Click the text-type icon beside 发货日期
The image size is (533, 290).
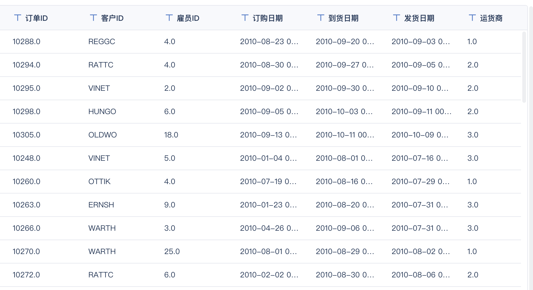coord(397,18)
